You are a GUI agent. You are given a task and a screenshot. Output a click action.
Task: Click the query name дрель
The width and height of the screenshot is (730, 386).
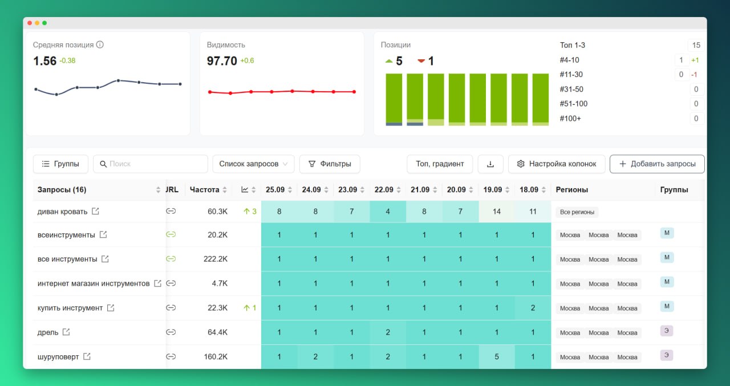pyautogui.click(x=48, y=332)
